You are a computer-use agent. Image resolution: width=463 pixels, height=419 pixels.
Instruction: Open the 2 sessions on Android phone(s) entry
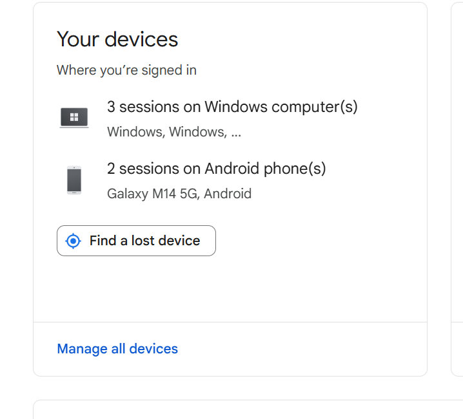216,169
